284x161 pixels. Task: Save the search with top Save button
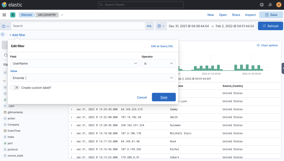pyautogui.click(x=271, y=15)
